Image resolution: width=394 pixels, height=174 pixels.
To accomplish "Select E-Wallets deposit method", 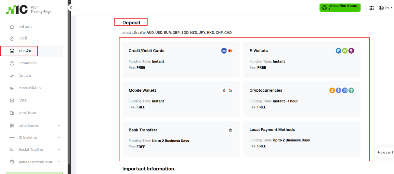I will pyautogui.click(x=302, y=60).
